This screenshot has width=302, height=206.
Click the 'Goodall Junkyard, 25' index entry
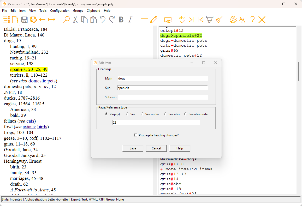(25, 155)
